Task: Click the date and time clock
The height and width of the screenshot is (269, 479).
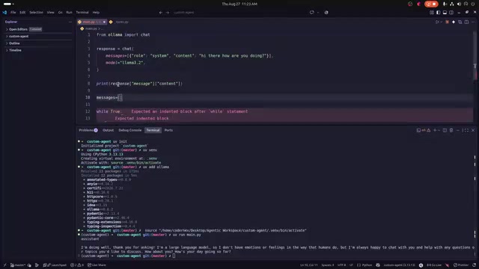Action: [x=239, y=4]
